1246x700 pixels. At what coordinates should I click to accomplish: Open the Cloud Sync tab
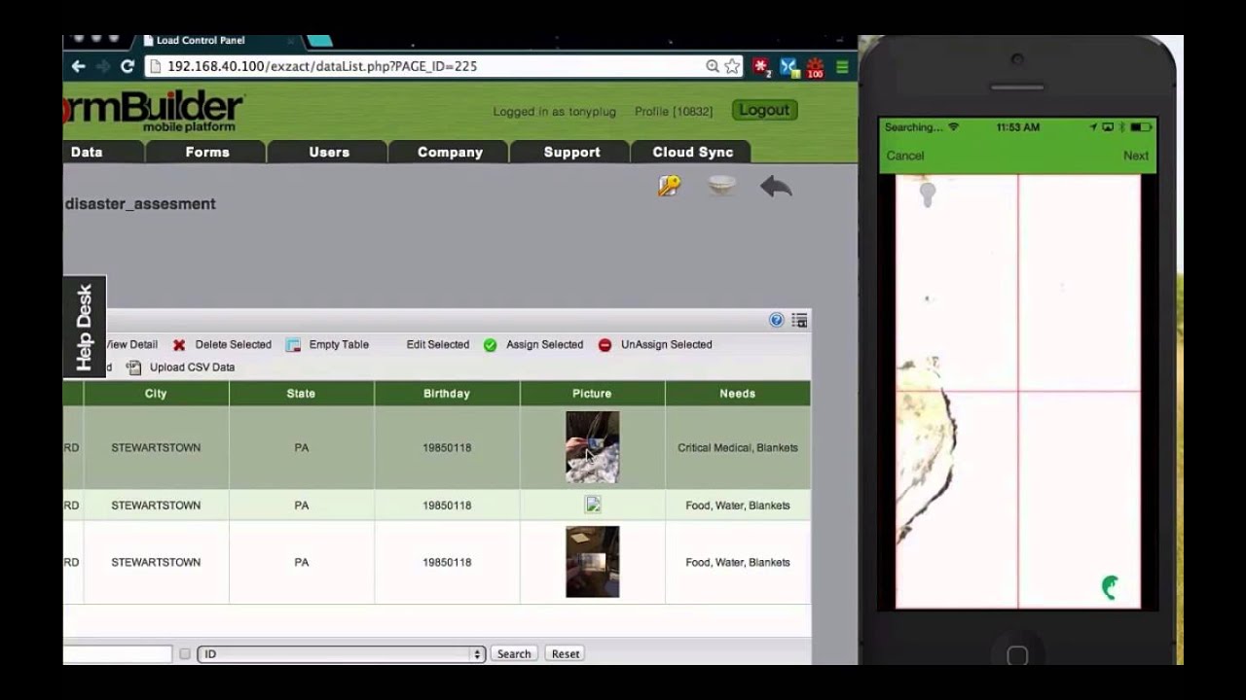pos(692,152)
